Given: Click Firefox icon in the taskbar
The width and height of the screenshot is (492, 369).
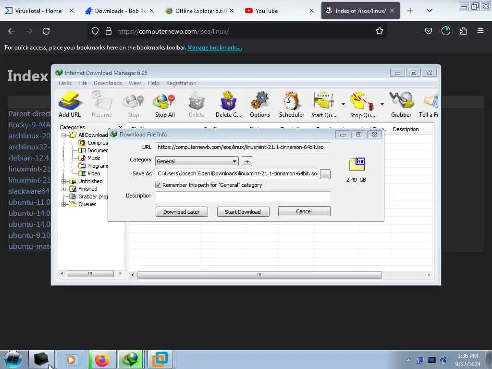Looking at the screenshot, I should (102, 359).
